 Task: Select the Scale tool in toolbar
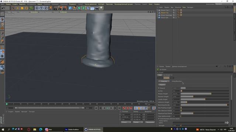point(22,8)
